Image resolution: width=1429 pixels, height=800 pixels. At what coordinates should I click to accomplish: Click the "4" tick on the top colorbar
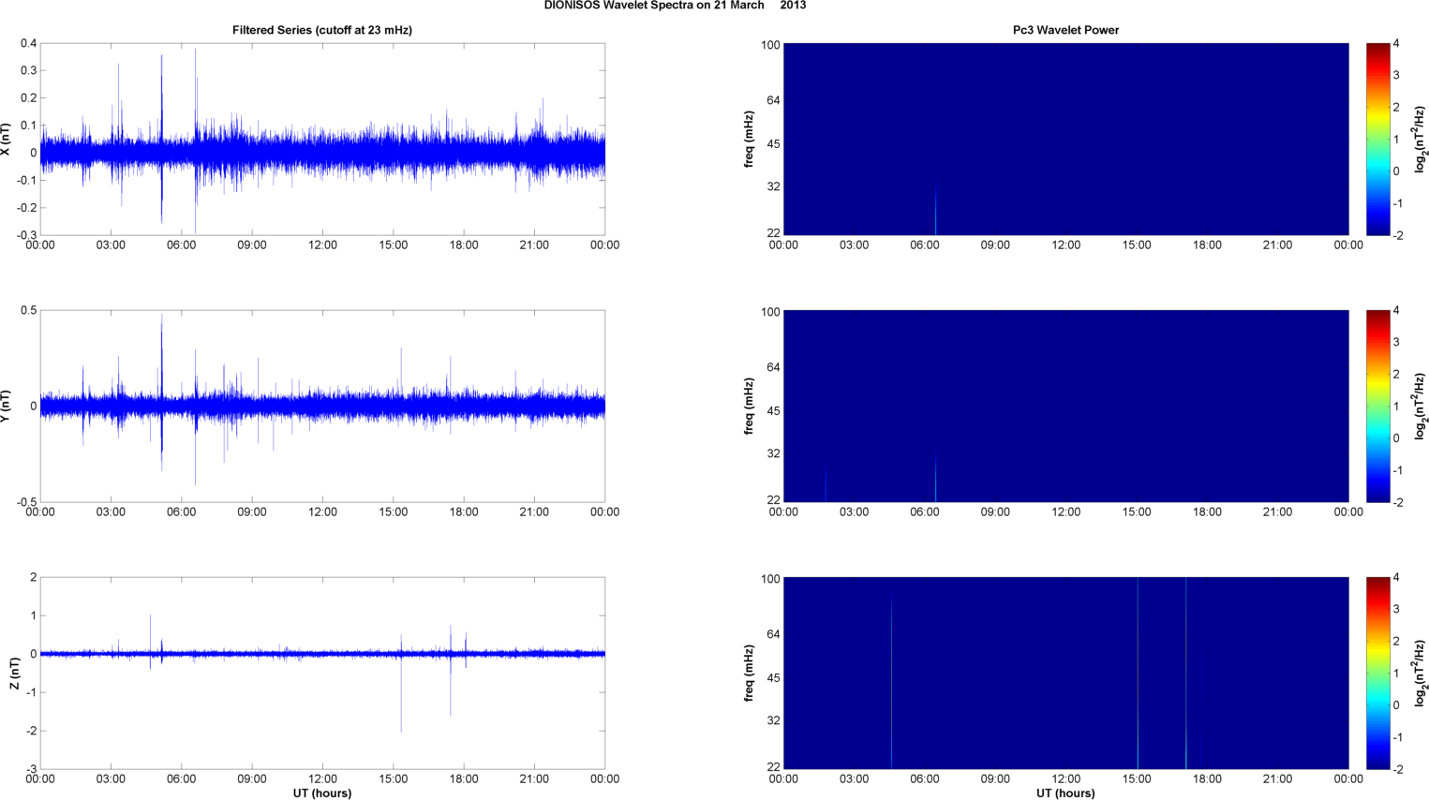(1396, 44)
